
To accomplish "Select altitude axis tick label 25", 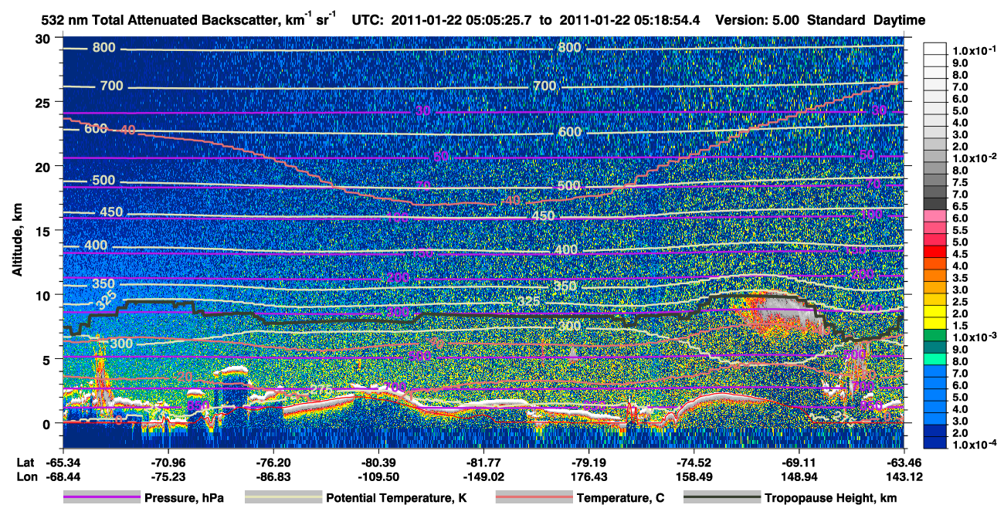I will [x=43, y=102].
